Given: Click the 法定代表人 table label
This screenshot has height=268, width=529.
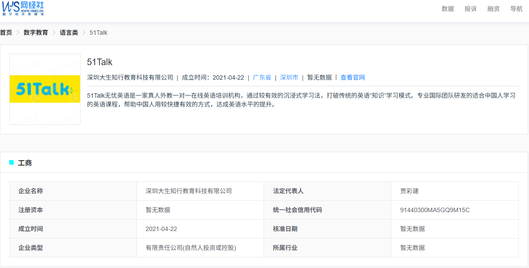Looking at the screenshot, I should (288, 191).
